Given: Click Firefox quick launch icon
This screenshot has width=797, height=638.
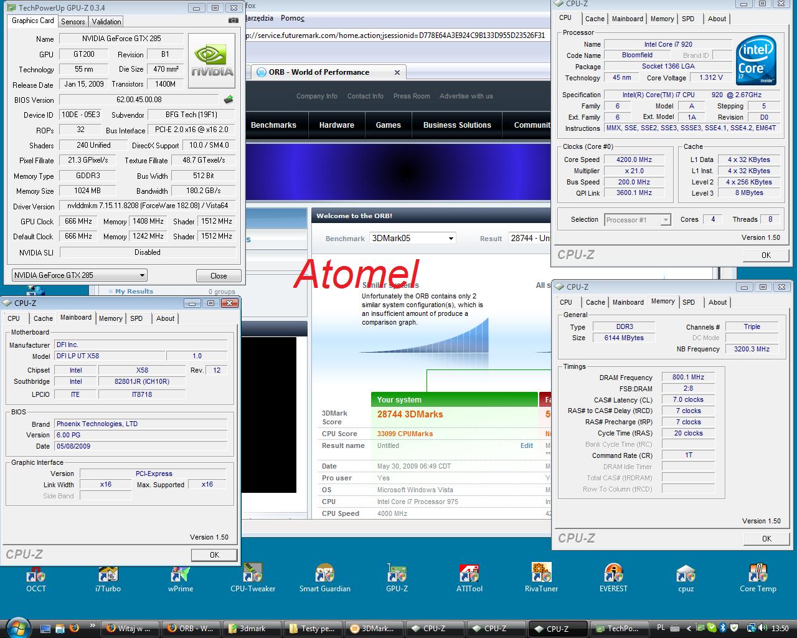Looking at the screenshot, I should pos(73,628).
